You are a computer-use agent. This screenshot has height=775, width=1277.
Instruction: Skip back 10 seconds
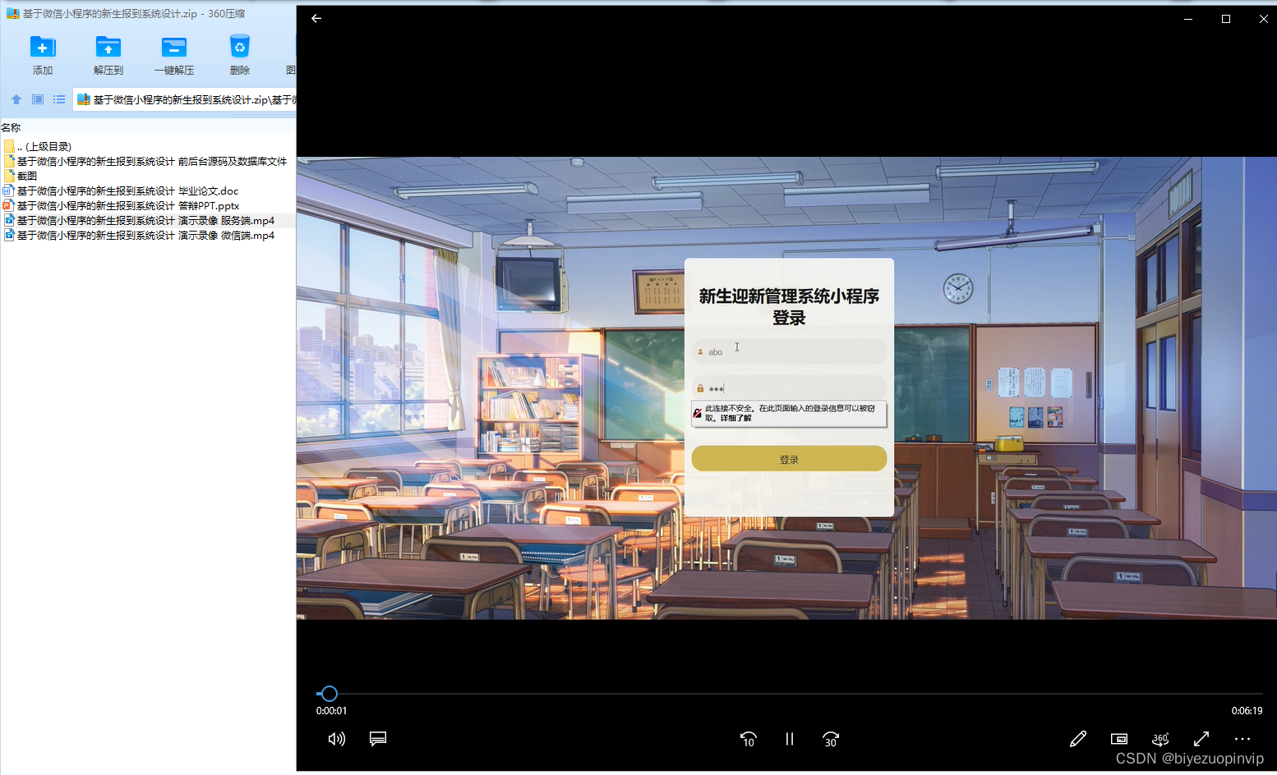748,739
